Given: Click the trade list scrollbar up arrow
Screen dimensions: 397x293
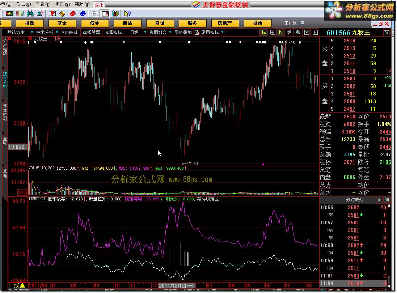Looking at the screenshot, I should coord(389,206).
